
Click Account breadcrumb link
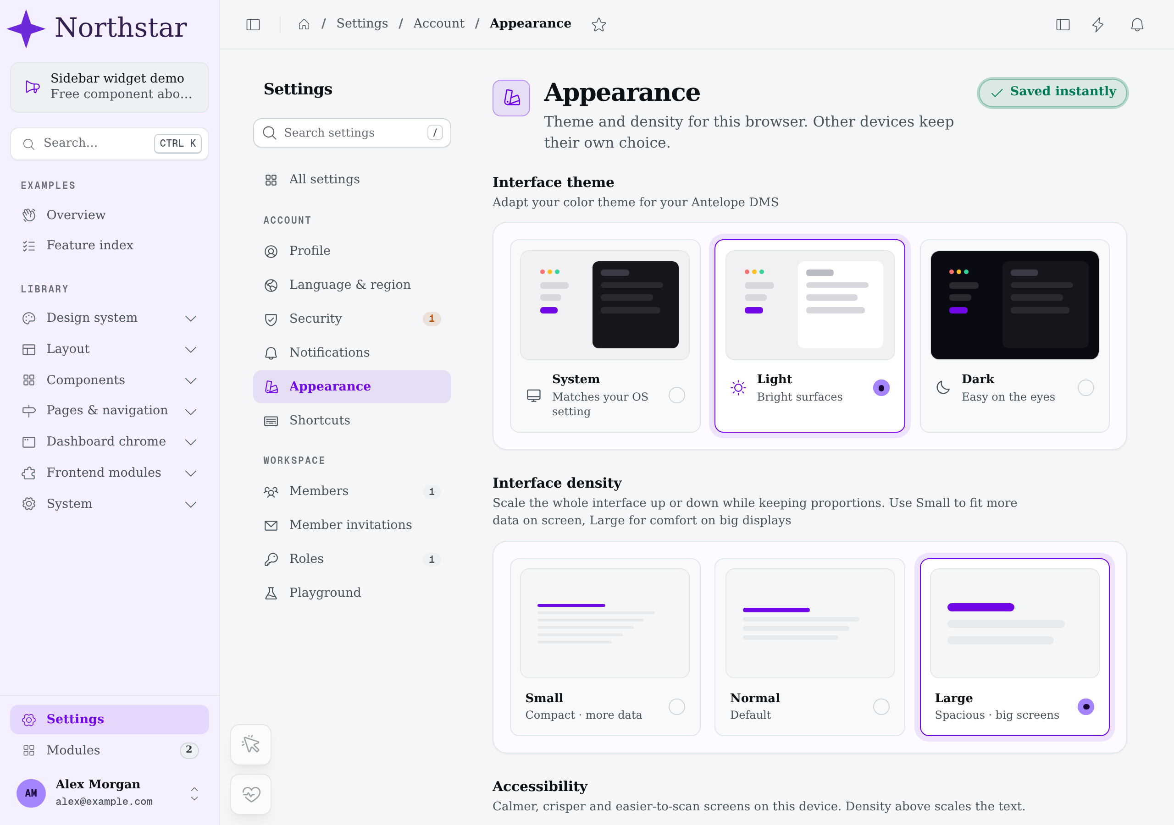(439, 23)
